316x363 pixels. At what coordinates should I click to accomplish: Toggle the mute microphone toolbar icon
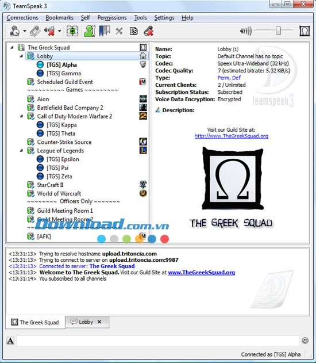tap(148, 31)
